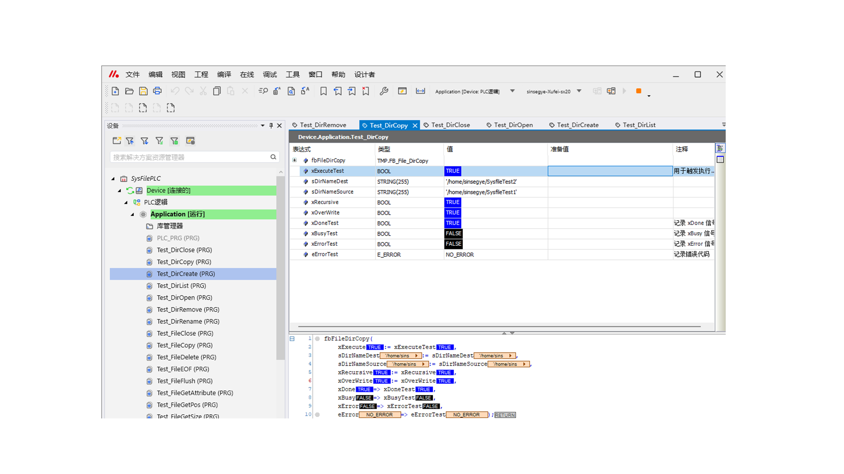Collapse the Application [运行] node
Screen dimensions: 844x474
[132, 214]
